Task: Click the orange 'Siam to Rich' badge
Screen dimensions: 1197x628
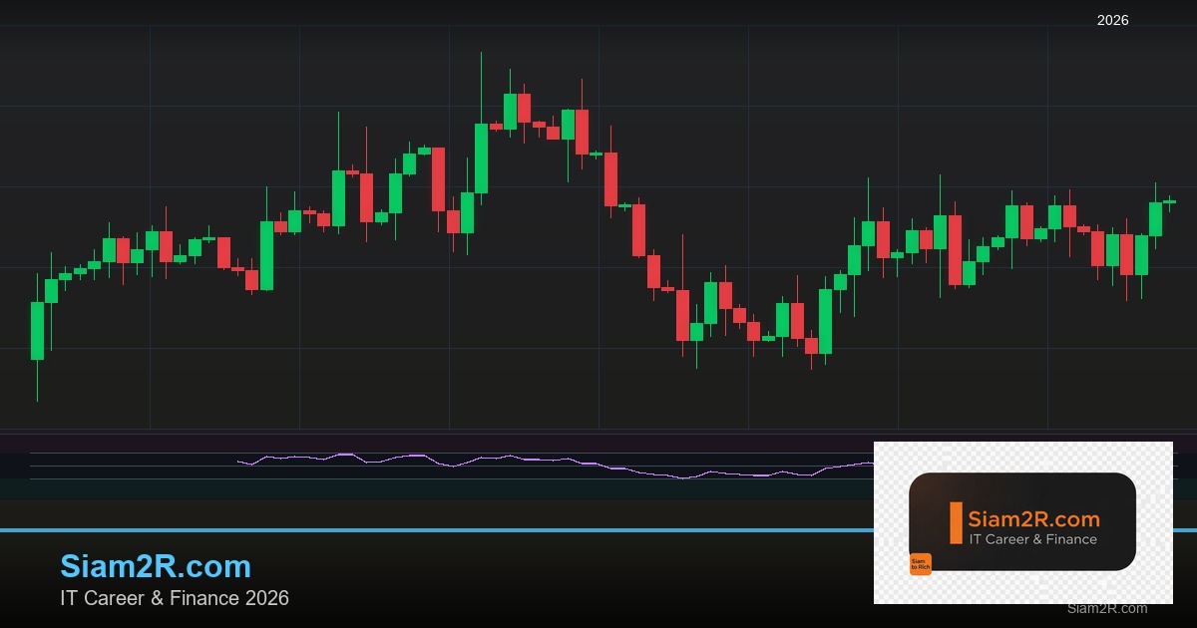Action: (x=920, y=564)
